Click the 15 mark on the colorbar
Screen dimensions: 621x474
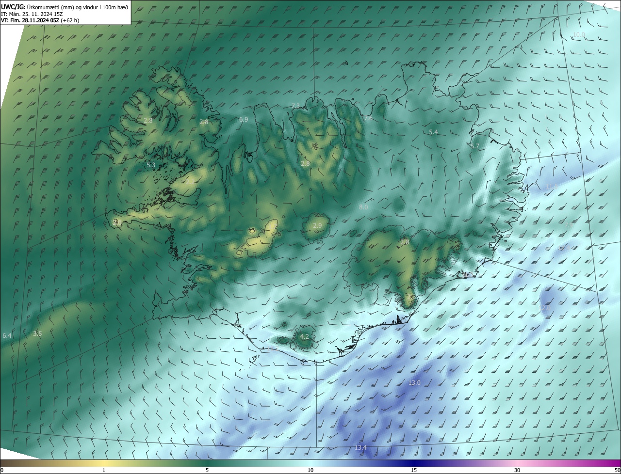coord(414,470)
